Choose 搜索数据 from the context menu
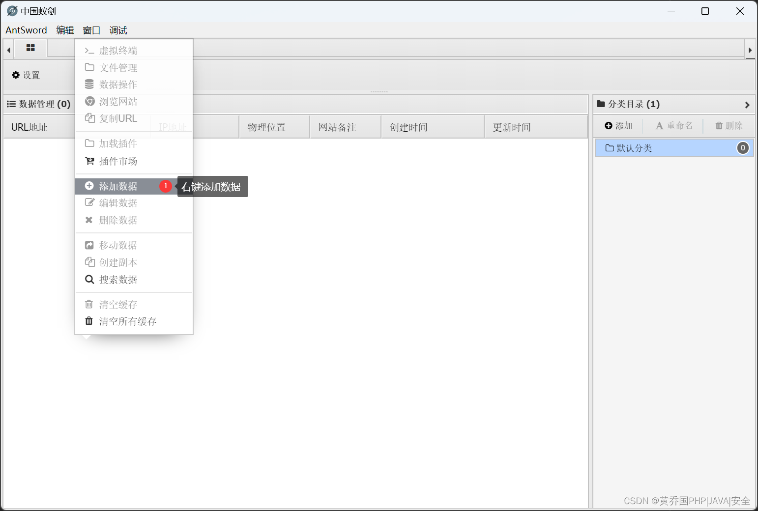 [134, 280]
